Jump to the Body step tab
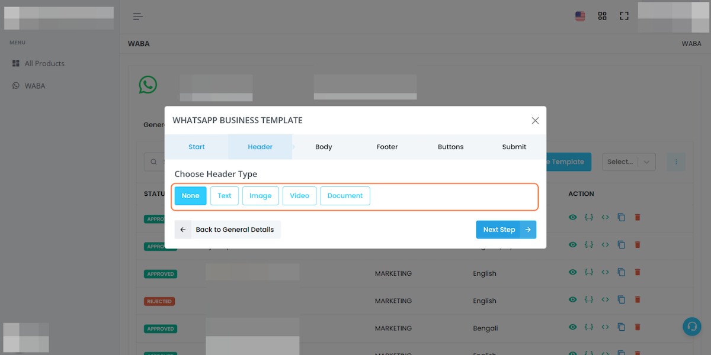 324,147
